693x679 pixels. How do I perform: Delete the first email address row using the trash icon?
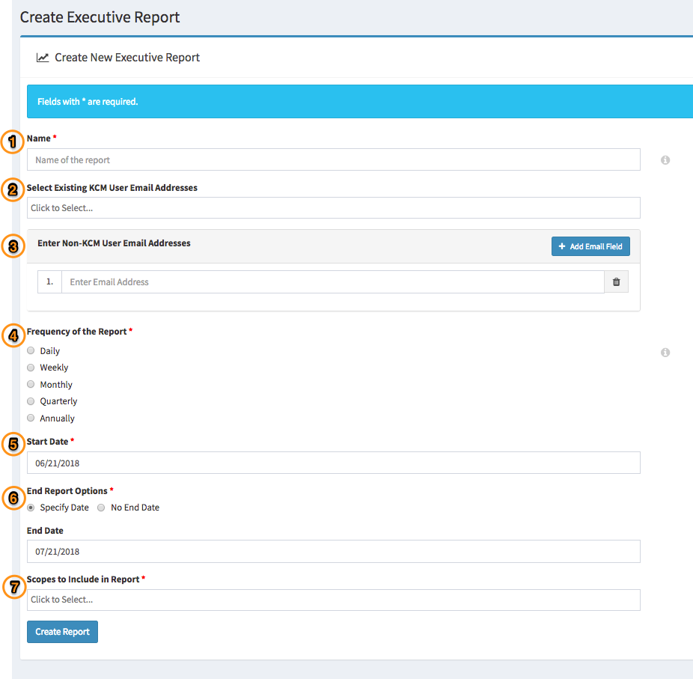(x=615, y=281)
